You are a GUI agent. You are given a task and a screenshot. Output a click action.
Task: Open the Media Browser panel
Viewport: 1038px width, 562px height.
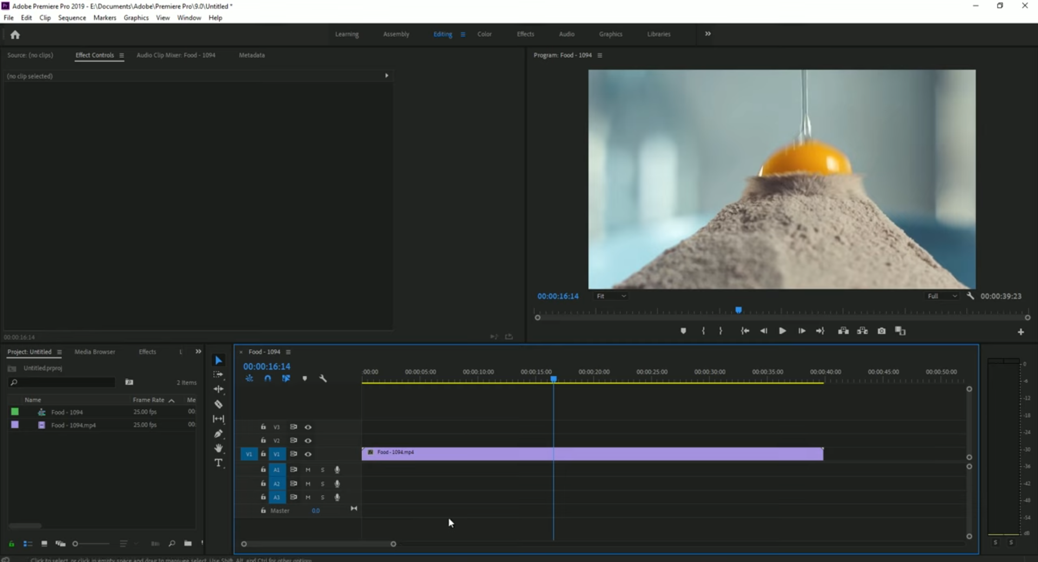coord(95,352)
